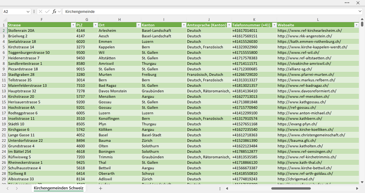Expand the formula bar chevron
The image size is (365, 193).
coord(360,12)
